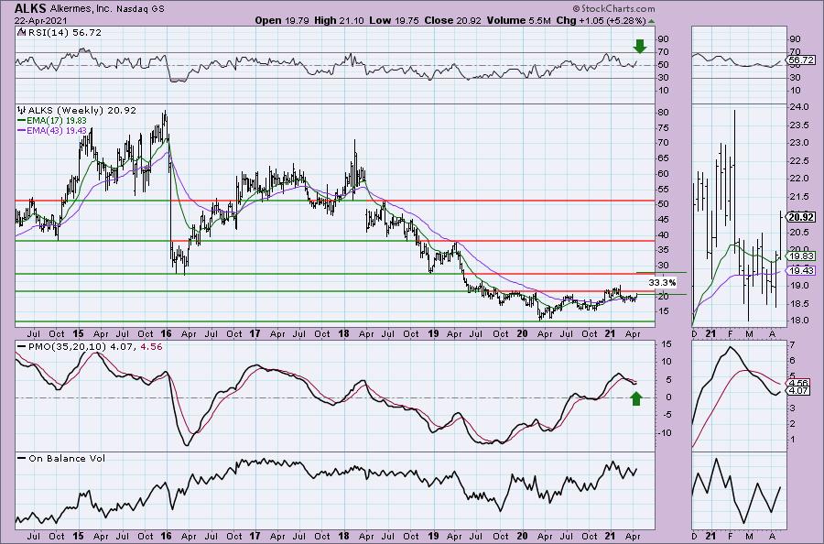Click the line marker before On Balance Vol
Screen dimensions: 824x544
(x=22, y=458)
